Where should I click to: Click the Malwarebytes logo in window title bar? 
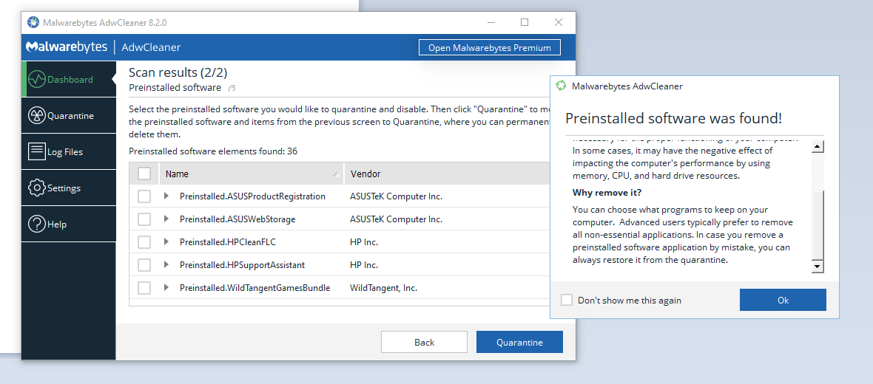pyautogui.click(x=33, y=22)
